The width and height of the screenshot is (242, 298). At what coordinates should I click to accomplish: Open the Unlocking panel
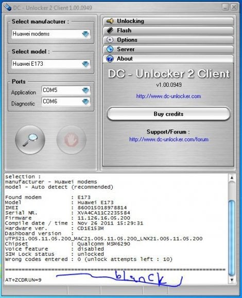pyautogui.click(x=168, y=21)
